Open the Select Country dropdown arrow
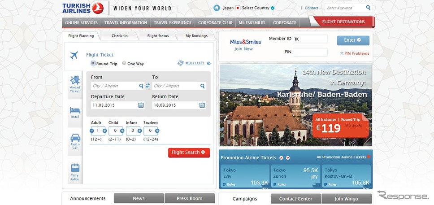The height and width of the screenshot is (205, 434). click(x=273, y=8)
